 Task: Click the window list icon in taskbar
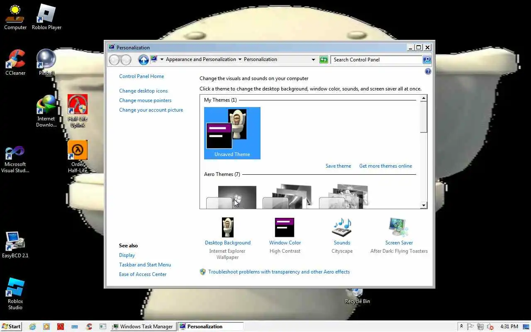pos(103,327)
